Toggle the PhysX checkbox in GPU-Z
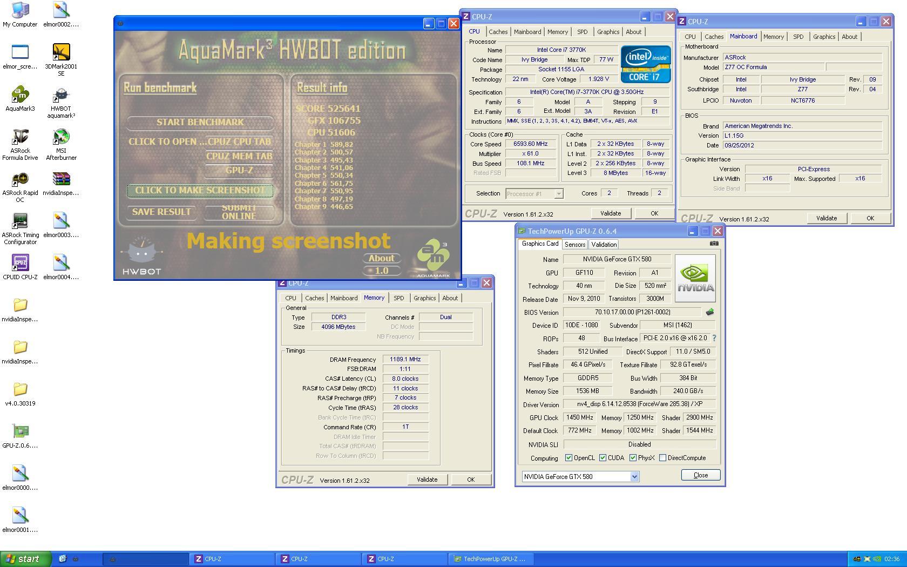 (633, 458)
